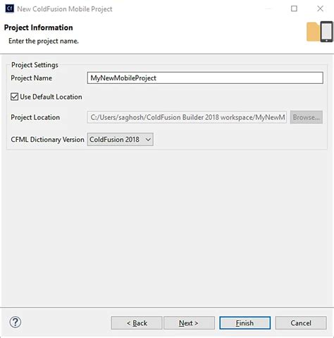Image resolution: width=334 pixels, height=338 pixels.
Task: Click the Project Location path field
Action: click(x=187, y=117)
